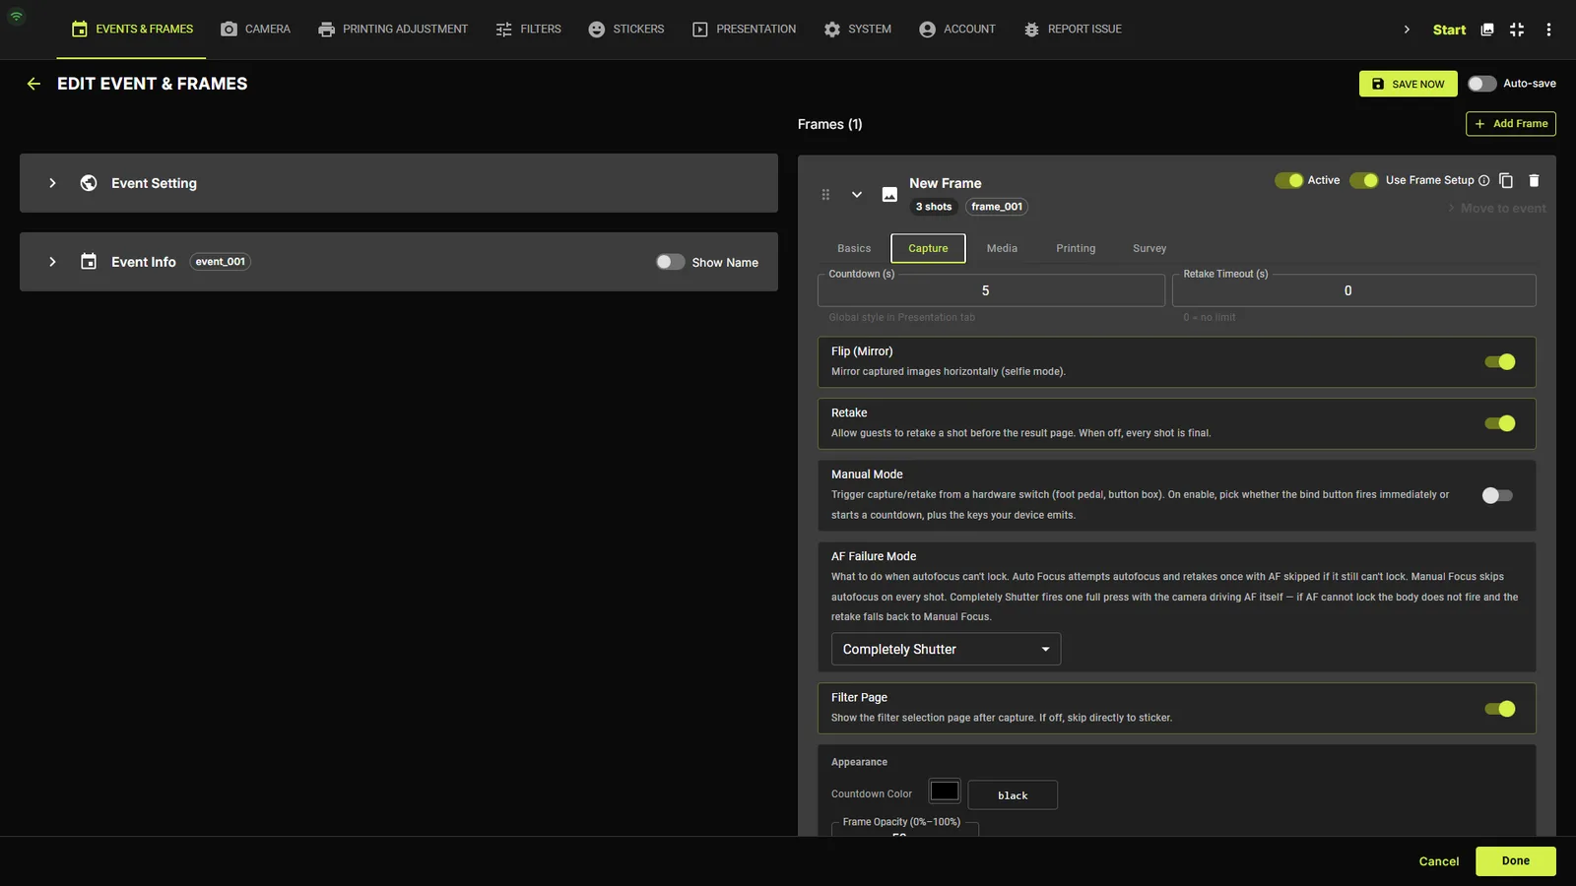The height and width of the screenshot is (886, 1576).
Task: Open the Camera menu label
Action: pyautogui.click(x=268, y=30)
